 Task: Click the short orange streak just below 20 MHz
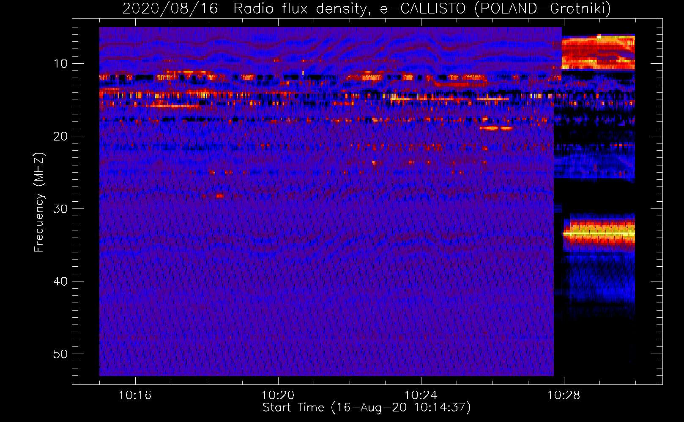pyautogui.click(x=496, y=128)
